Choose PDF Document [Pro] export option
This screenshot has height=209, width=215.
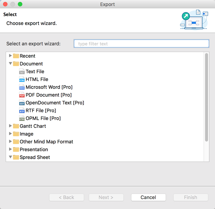click(x=48, y=95)
